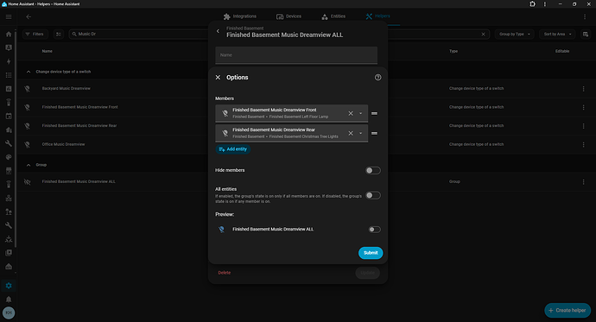Screen dimensions: 596x322
Task: Open the KH user profile avatar
Action: click(9, 313)
